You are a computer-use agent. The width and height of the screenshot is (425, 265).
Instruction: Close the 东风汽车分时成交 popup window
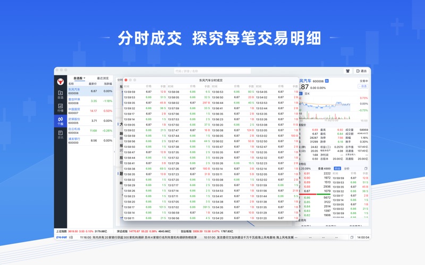coord(126,80)
